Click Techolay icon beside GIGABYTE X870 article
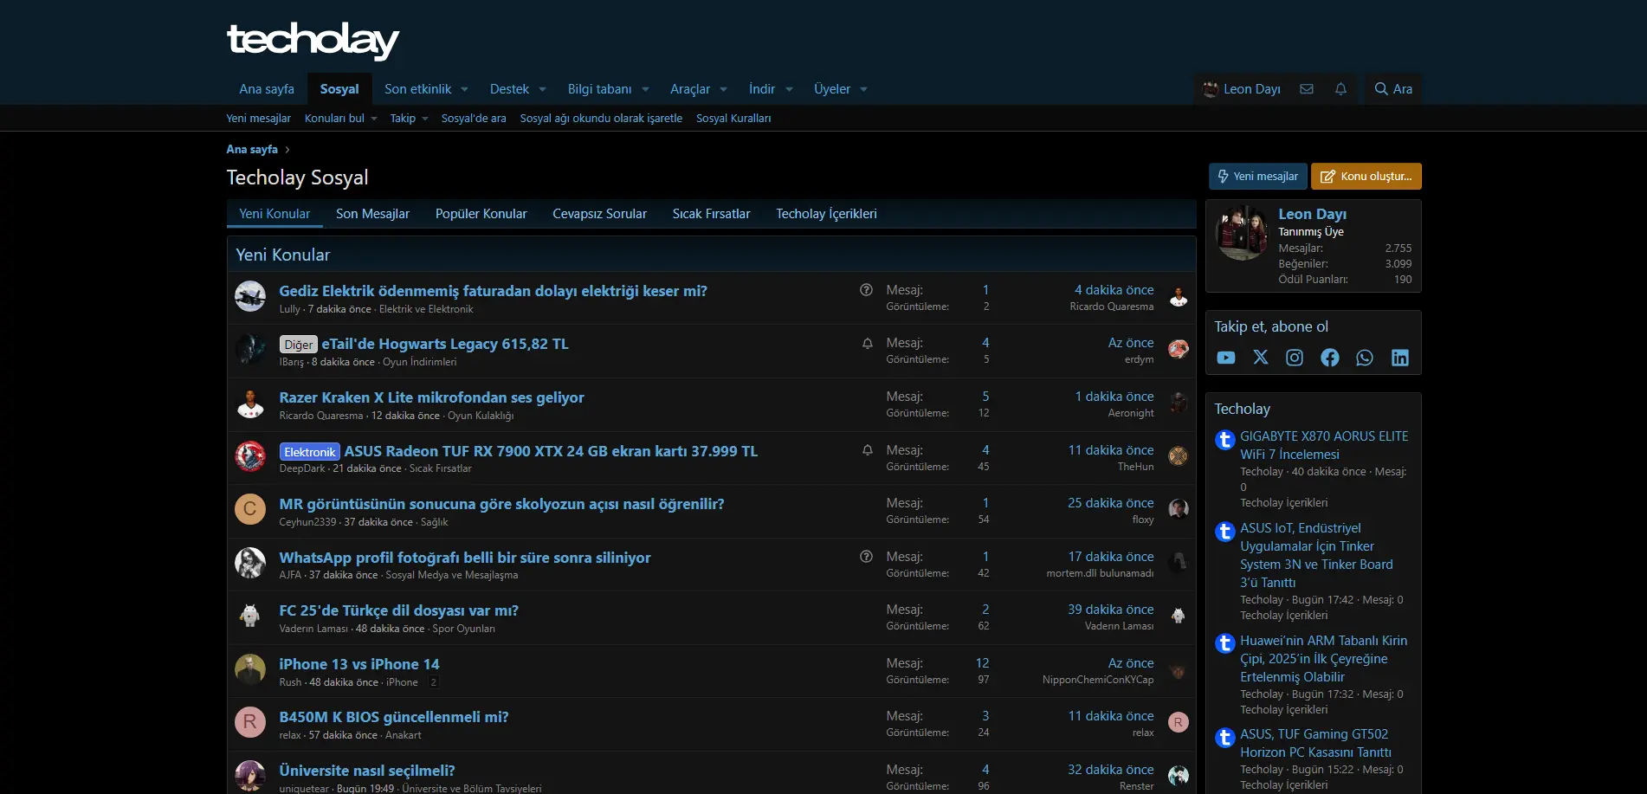1647x794 pixels. click(1224, 440)
